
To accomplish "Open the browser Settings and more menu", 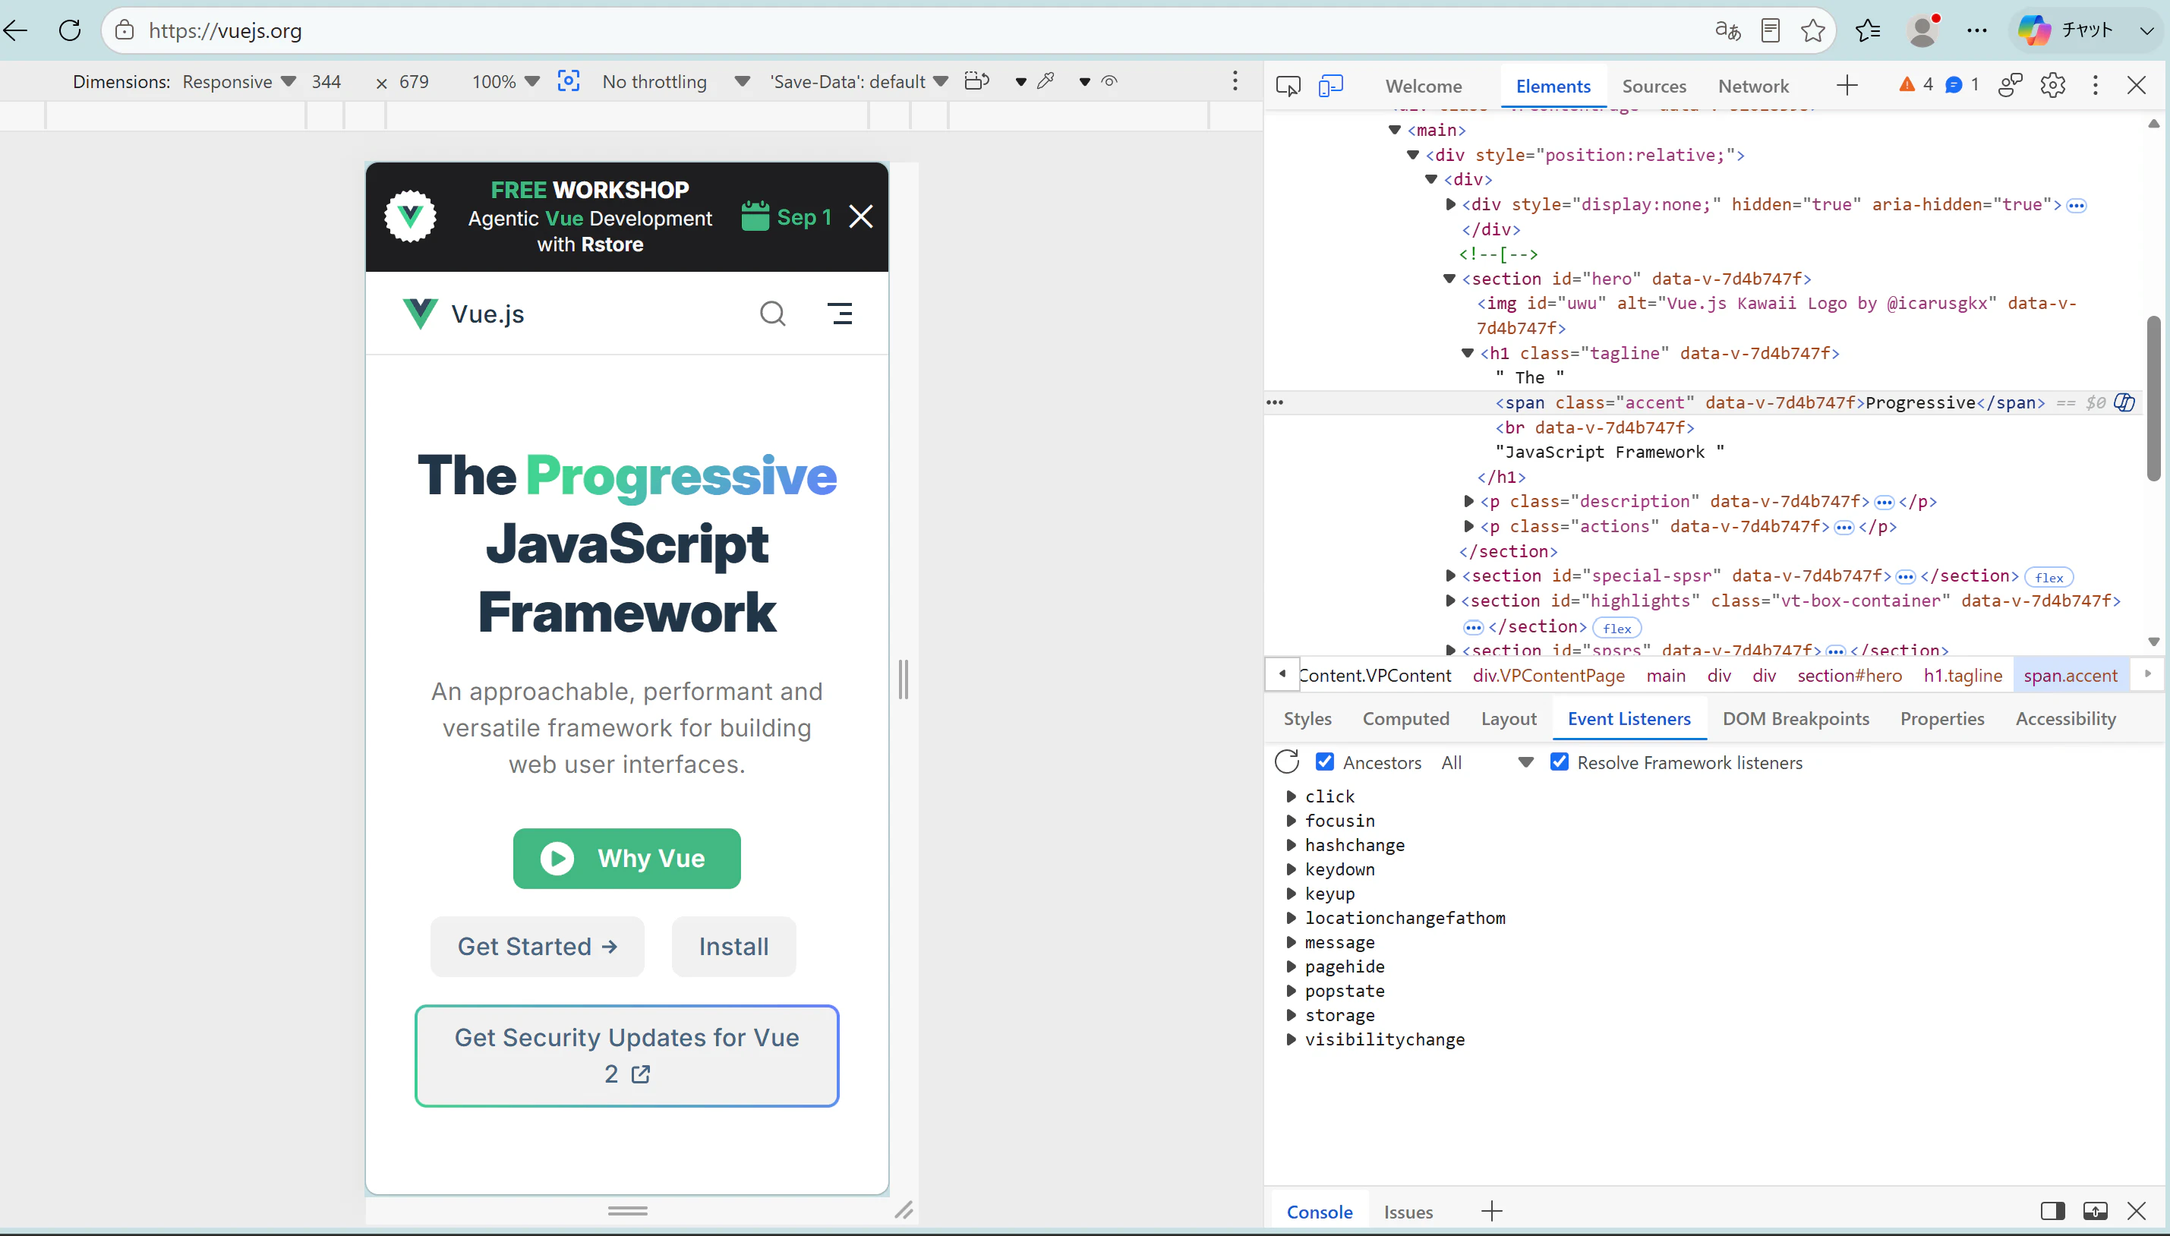I will pos(1976,30).
